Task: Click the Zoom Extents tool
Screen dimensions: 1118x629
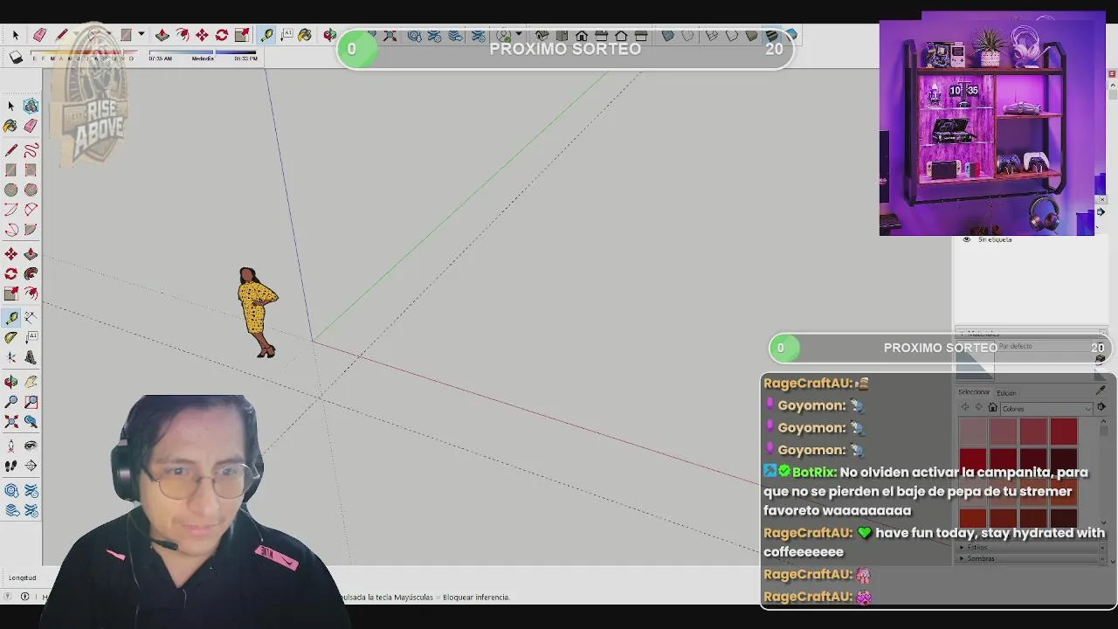Action: point(11,422)
